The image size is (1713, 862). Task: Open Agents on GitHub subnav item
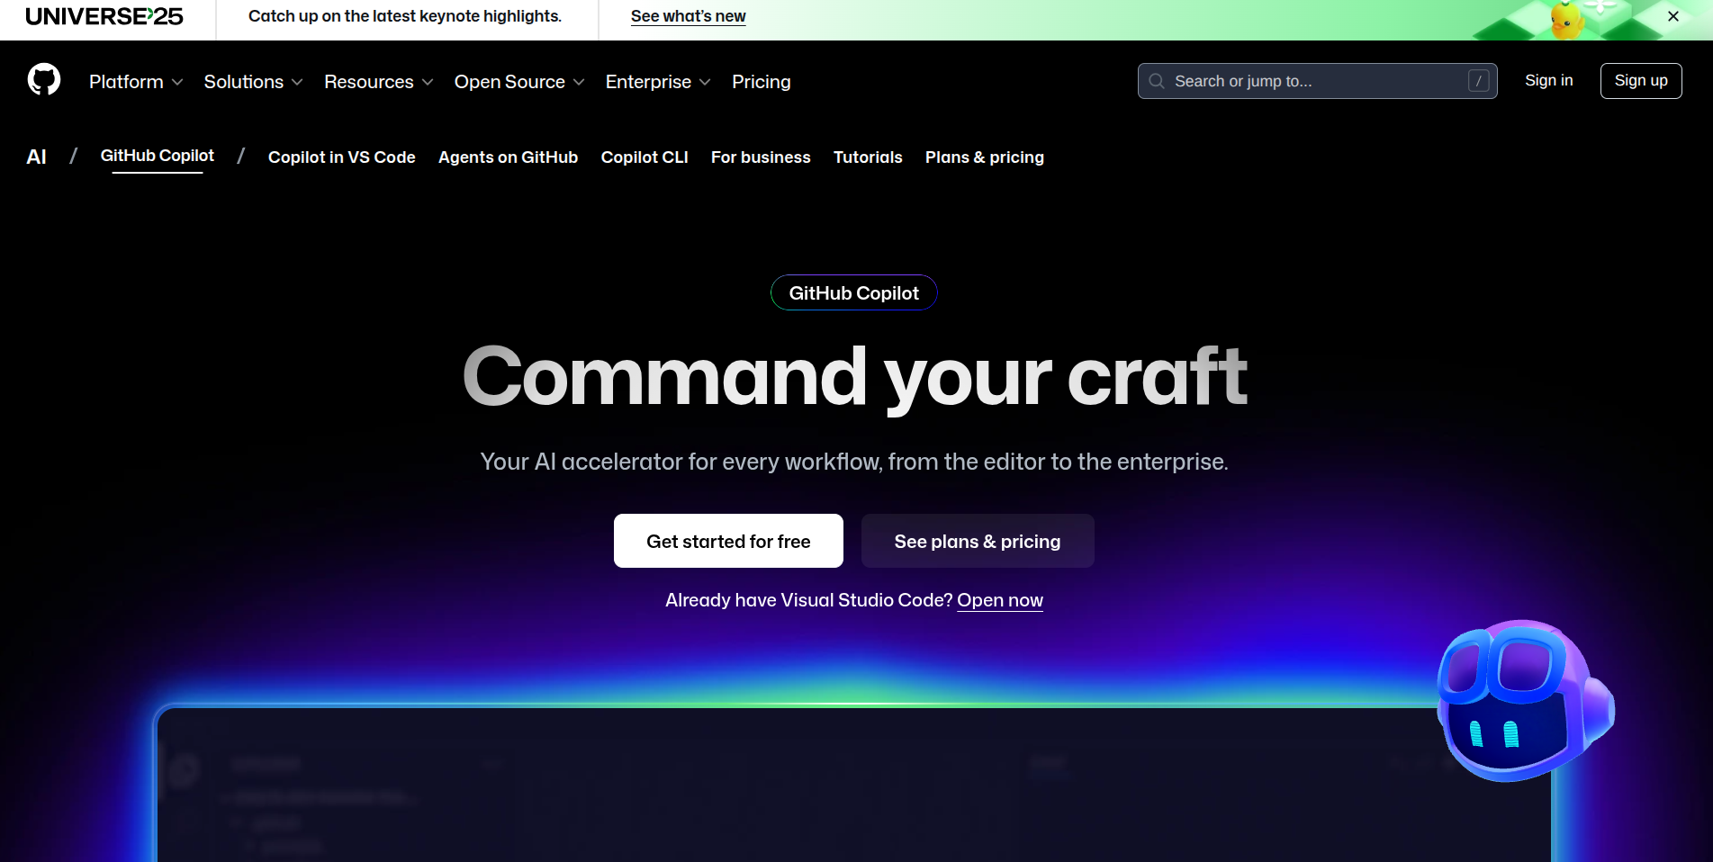click(508, 157)
